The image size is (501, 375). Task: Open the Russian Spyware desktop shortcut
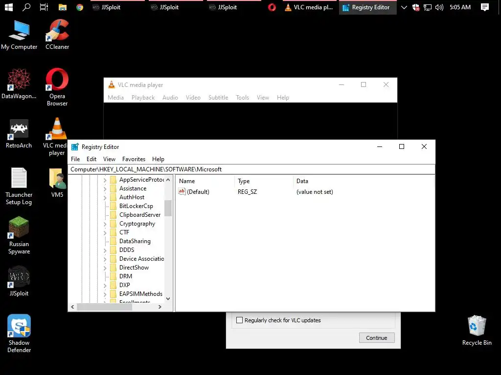click(19, 235)
